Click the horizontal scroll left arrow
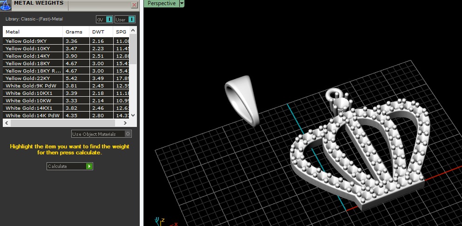 (x=7, y=123)
